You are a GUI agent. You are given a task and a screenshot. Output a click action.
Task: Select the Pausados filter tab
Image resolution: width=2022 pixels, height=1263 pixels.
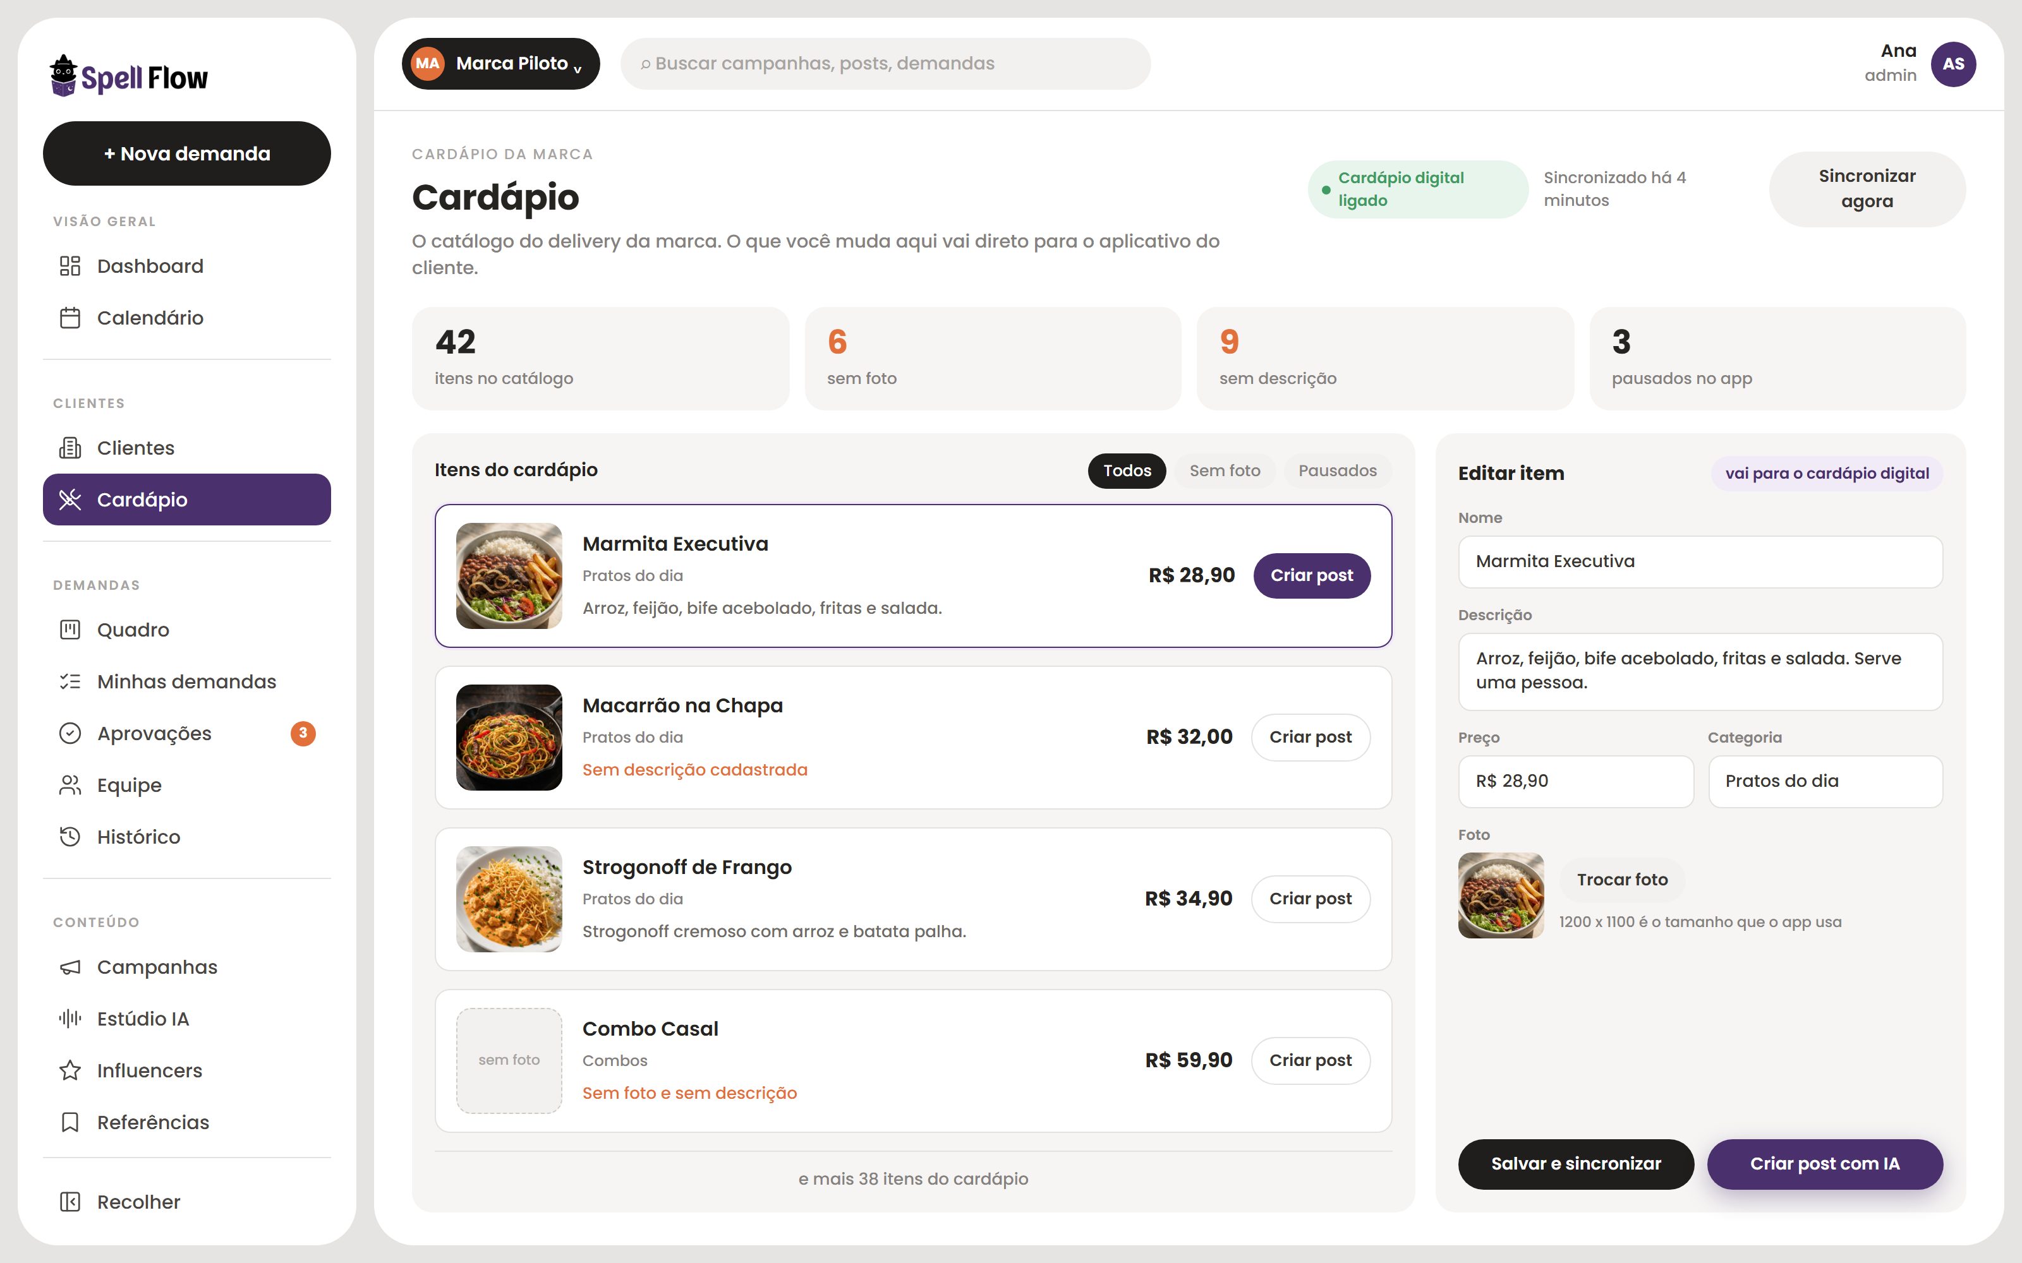1337,471
